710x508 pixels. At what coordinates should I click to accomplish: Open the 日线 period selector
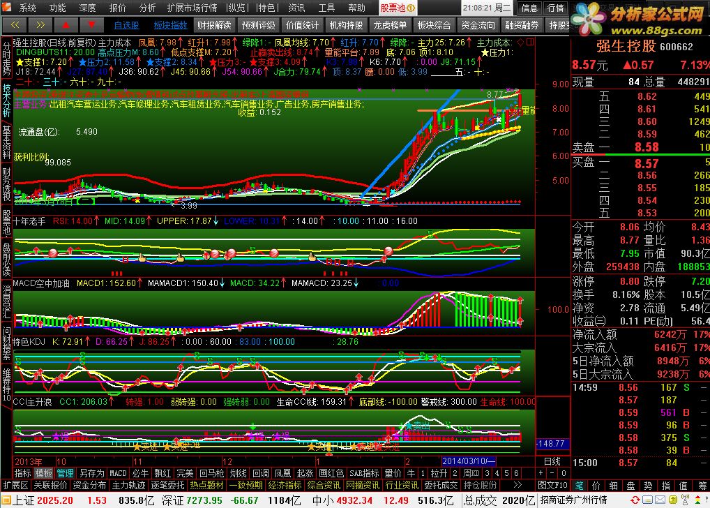coord(552,461)
